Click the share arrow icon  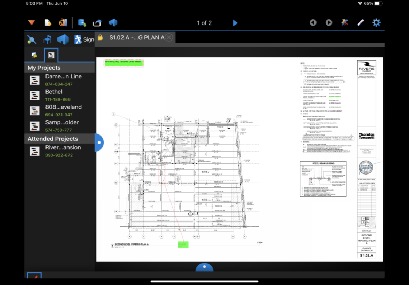coord(97,22)
